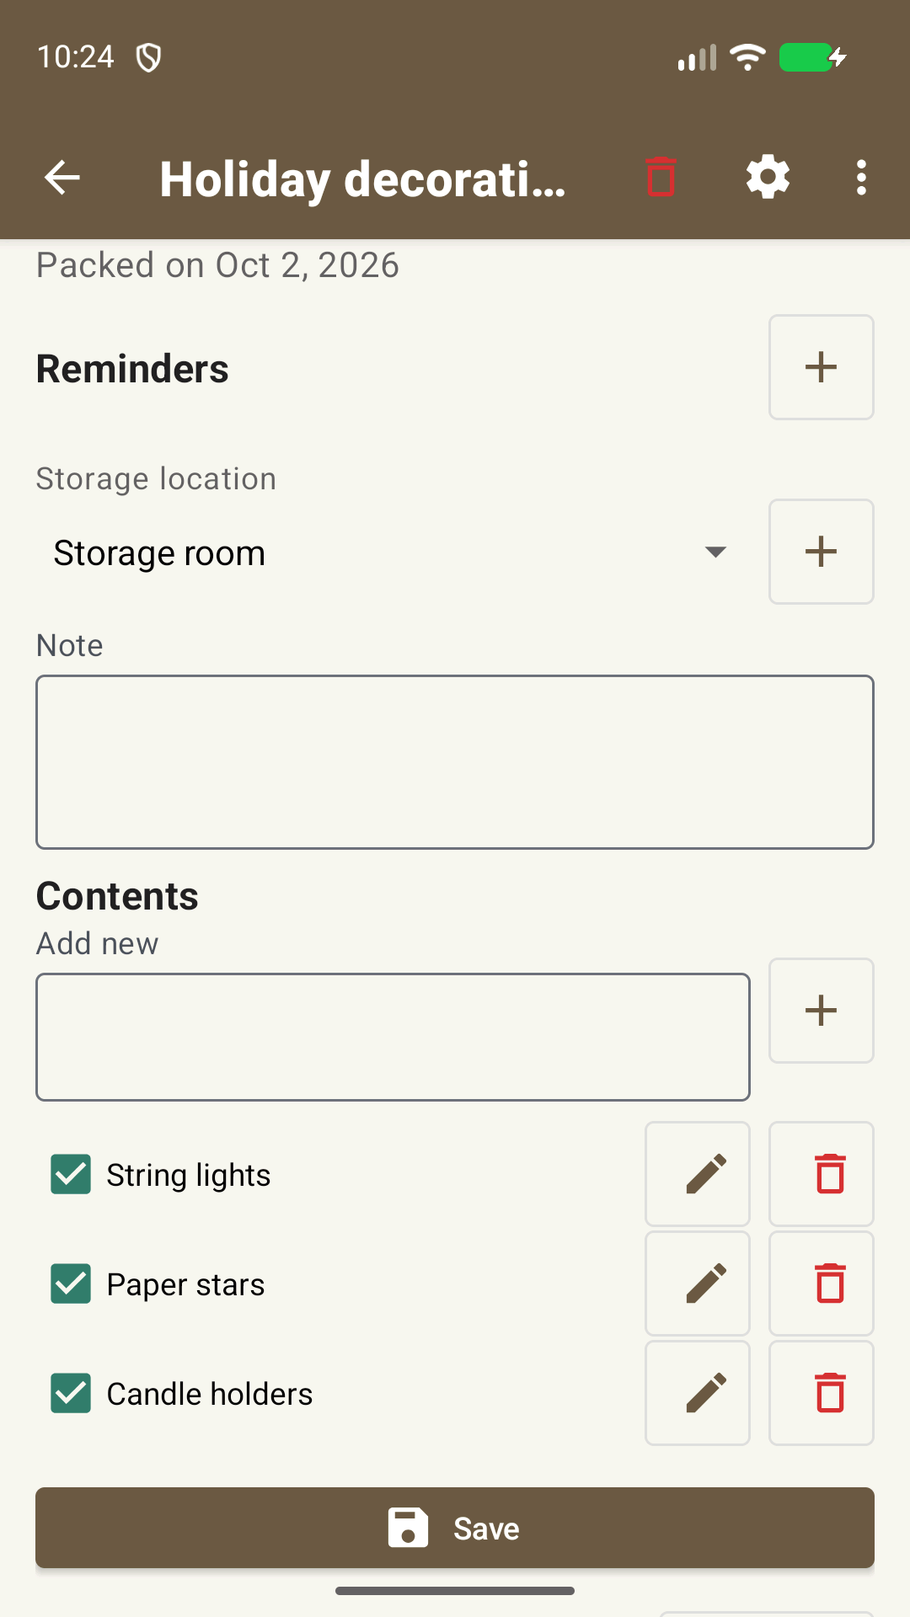This screenshot has width=910, height=1617.
Task: Delete the String lights item
Action: tap(822, 1174)
